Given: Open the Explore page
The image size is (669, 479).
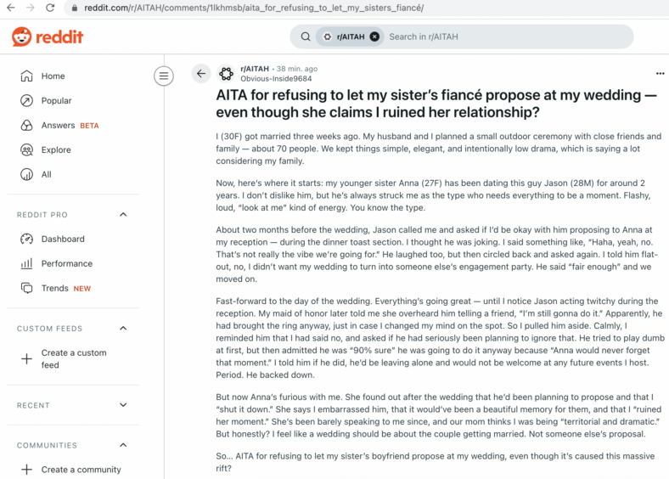Looking at the screenshot, I should click(56, 149).
